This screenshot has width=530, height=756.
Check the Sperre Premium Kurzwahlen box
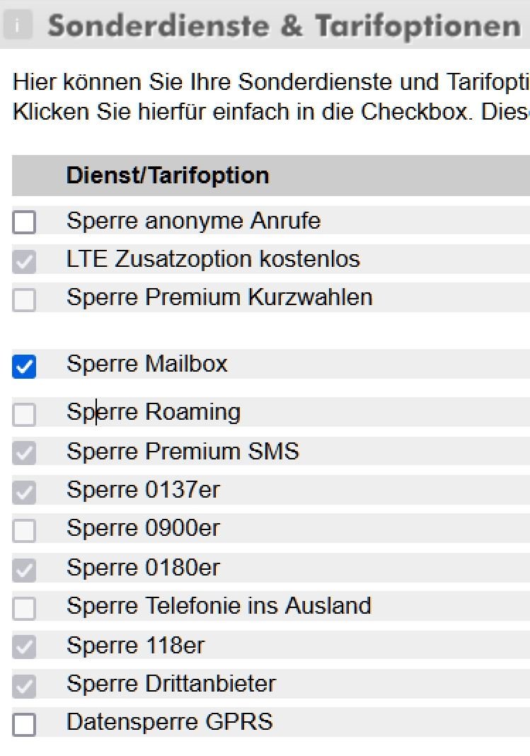point(24,300)
